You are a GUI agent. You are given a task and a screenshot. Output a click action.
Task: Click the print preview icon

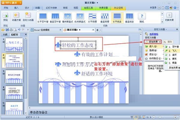click(x=15, y=30)
